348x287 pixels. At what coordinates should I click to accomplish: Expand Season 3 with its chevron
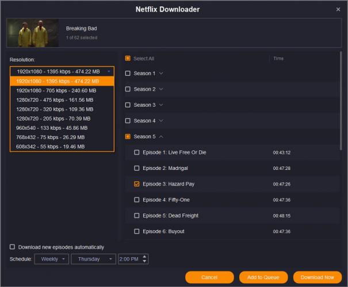click(161, 104)
